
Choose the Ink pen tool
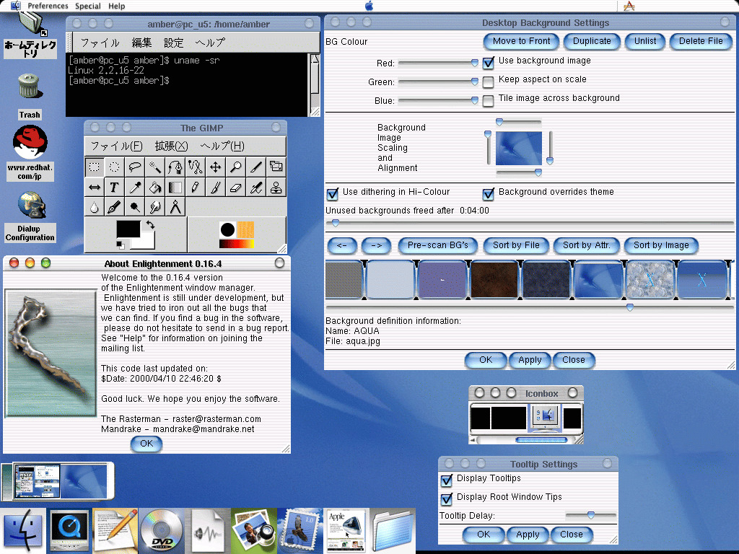(x=115, y=207)
